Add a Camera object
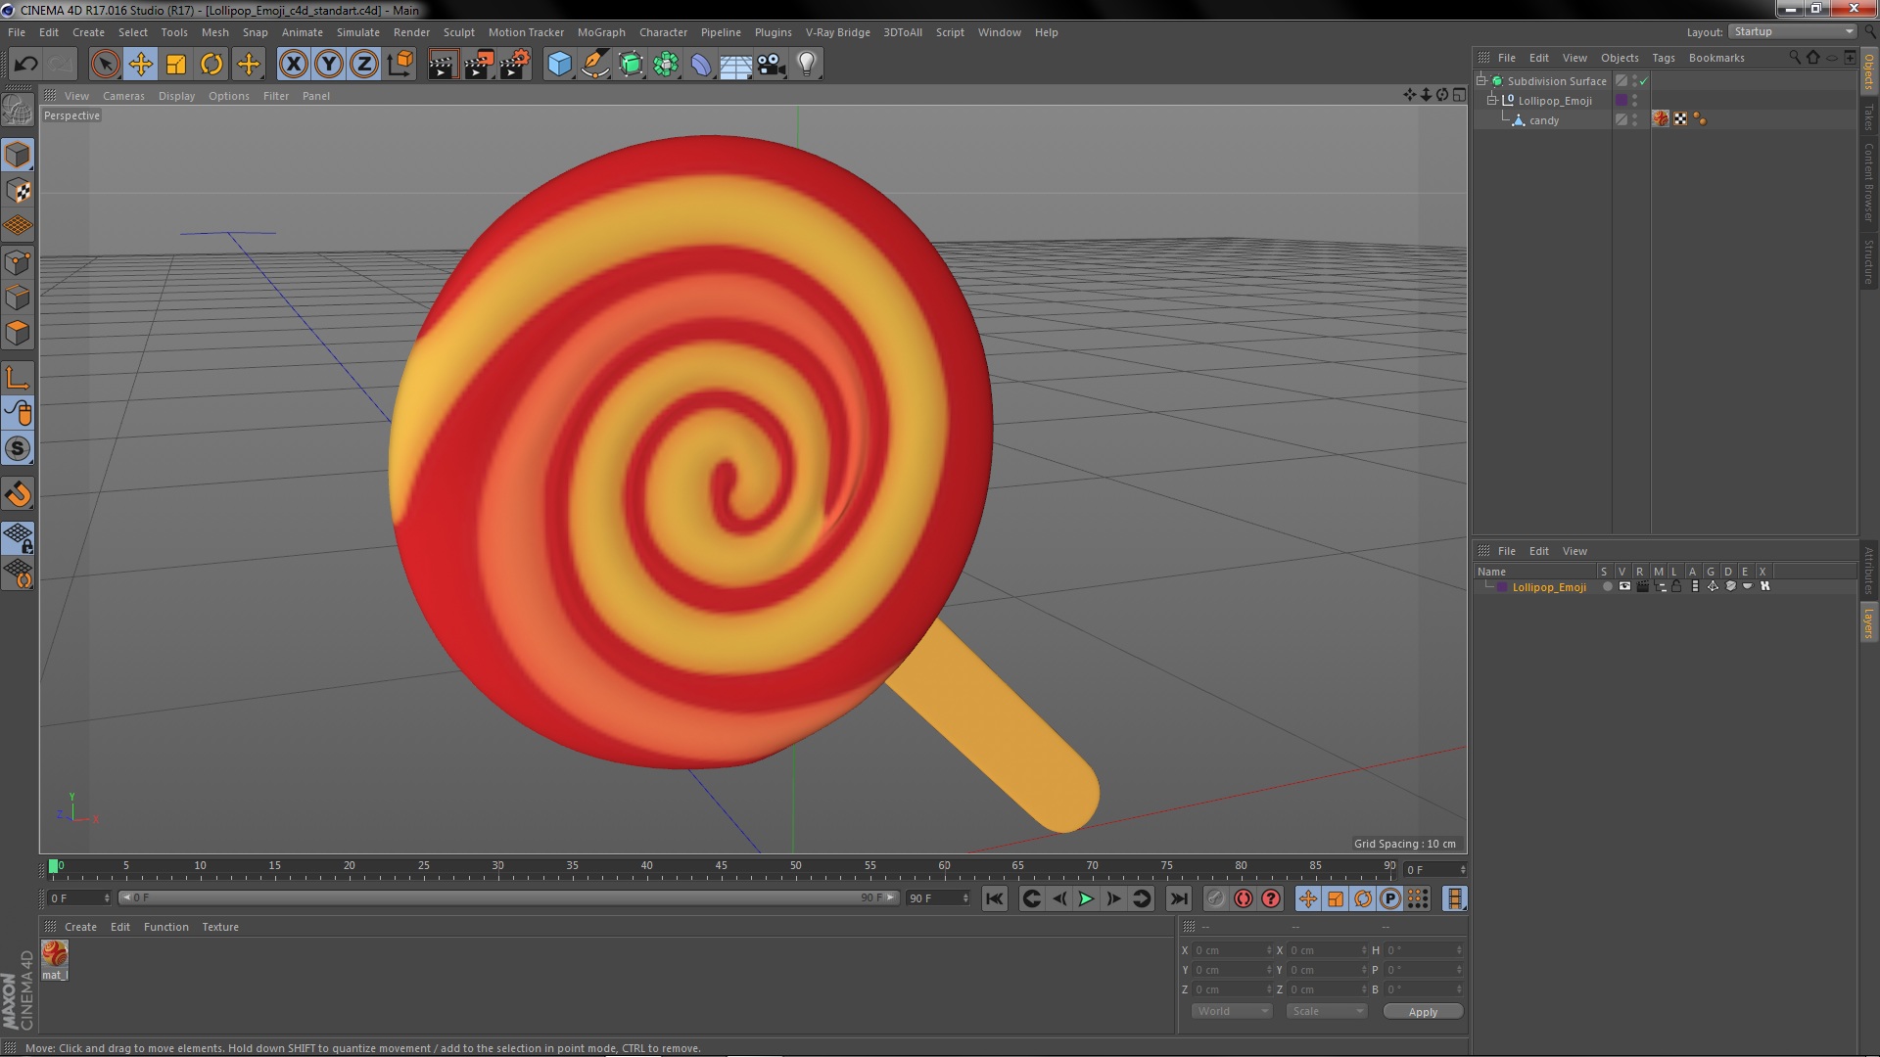1880x1057 pixels. click(x=772, y=65)
